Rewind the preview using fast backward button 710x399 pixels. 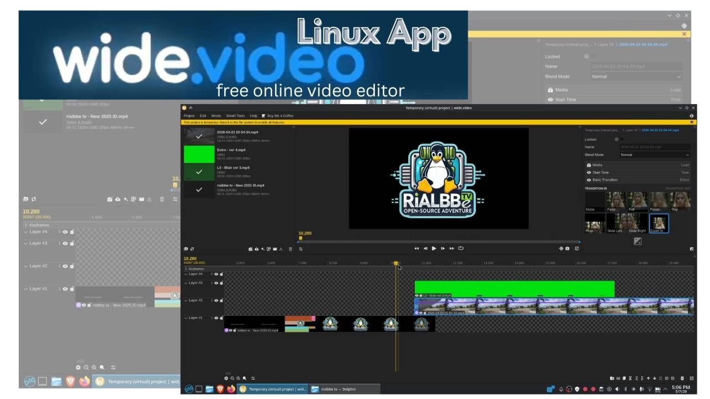point(417,248)
